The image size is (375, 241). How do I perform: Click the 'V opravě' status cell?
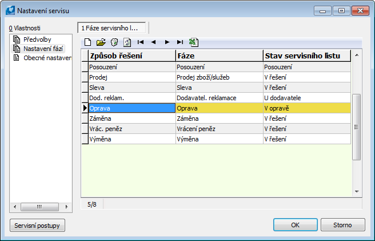click(x=307, y=108)
